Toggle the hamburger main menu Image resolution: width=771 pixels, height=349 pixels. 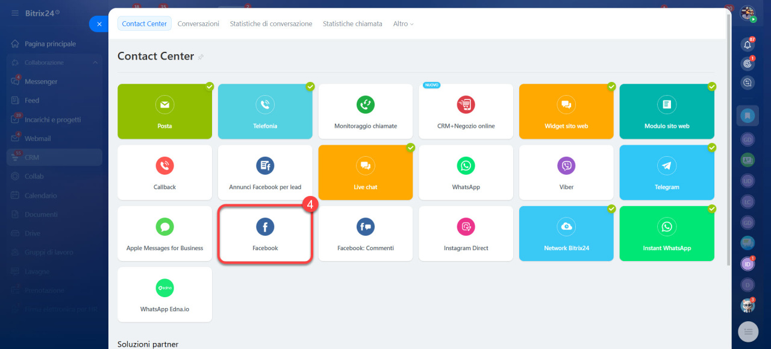click(14, 13)
